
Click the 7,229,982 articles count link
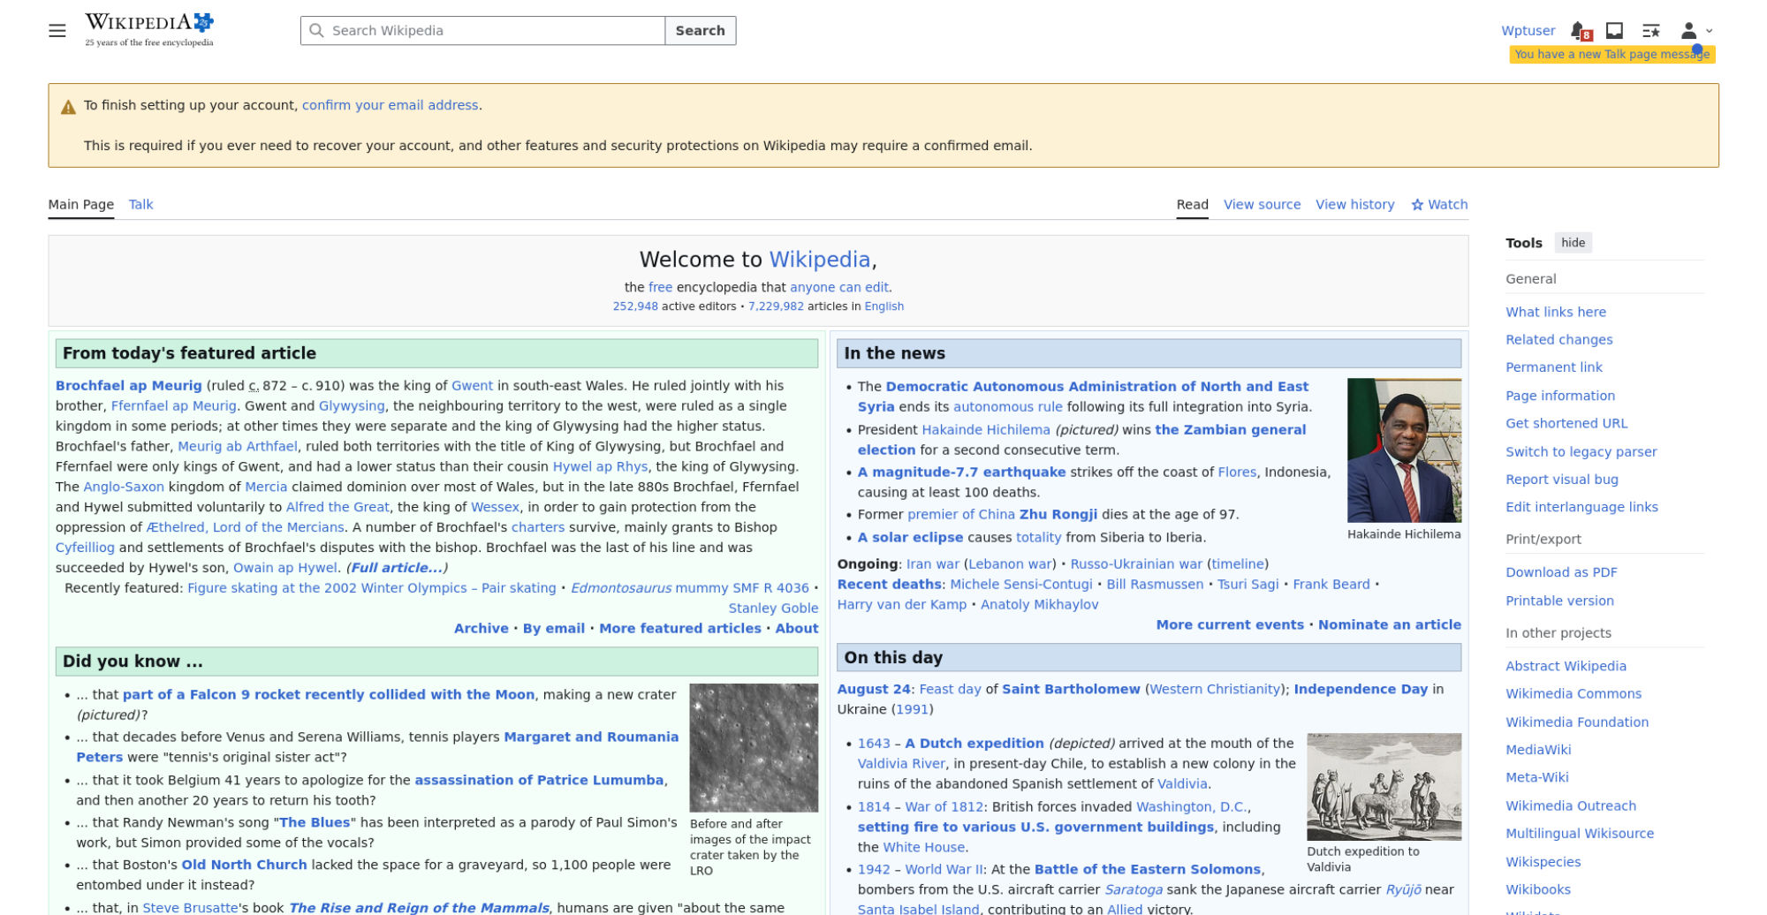click(x=776, y=306)
